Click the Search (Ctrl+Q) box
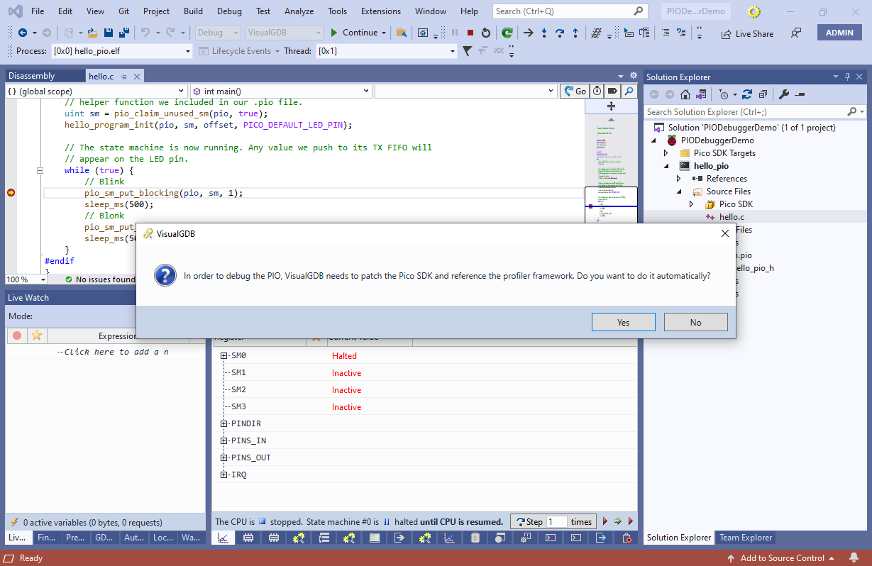The image size is (872, 566). (x=569, y=11)
